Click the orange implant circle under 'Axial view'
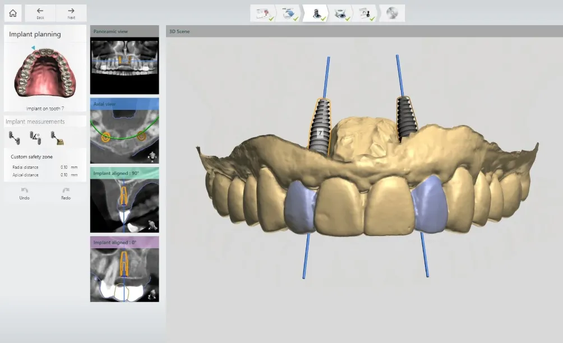This screenshot has width=563, height=343. click(x=105, y=137)
